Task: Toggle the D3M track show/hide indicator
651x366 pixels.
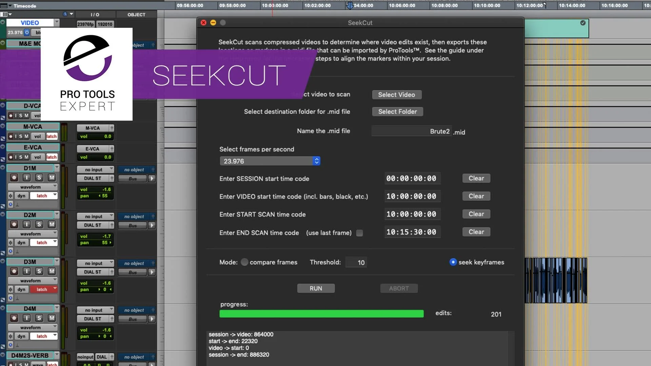Action: pos(3,261)
